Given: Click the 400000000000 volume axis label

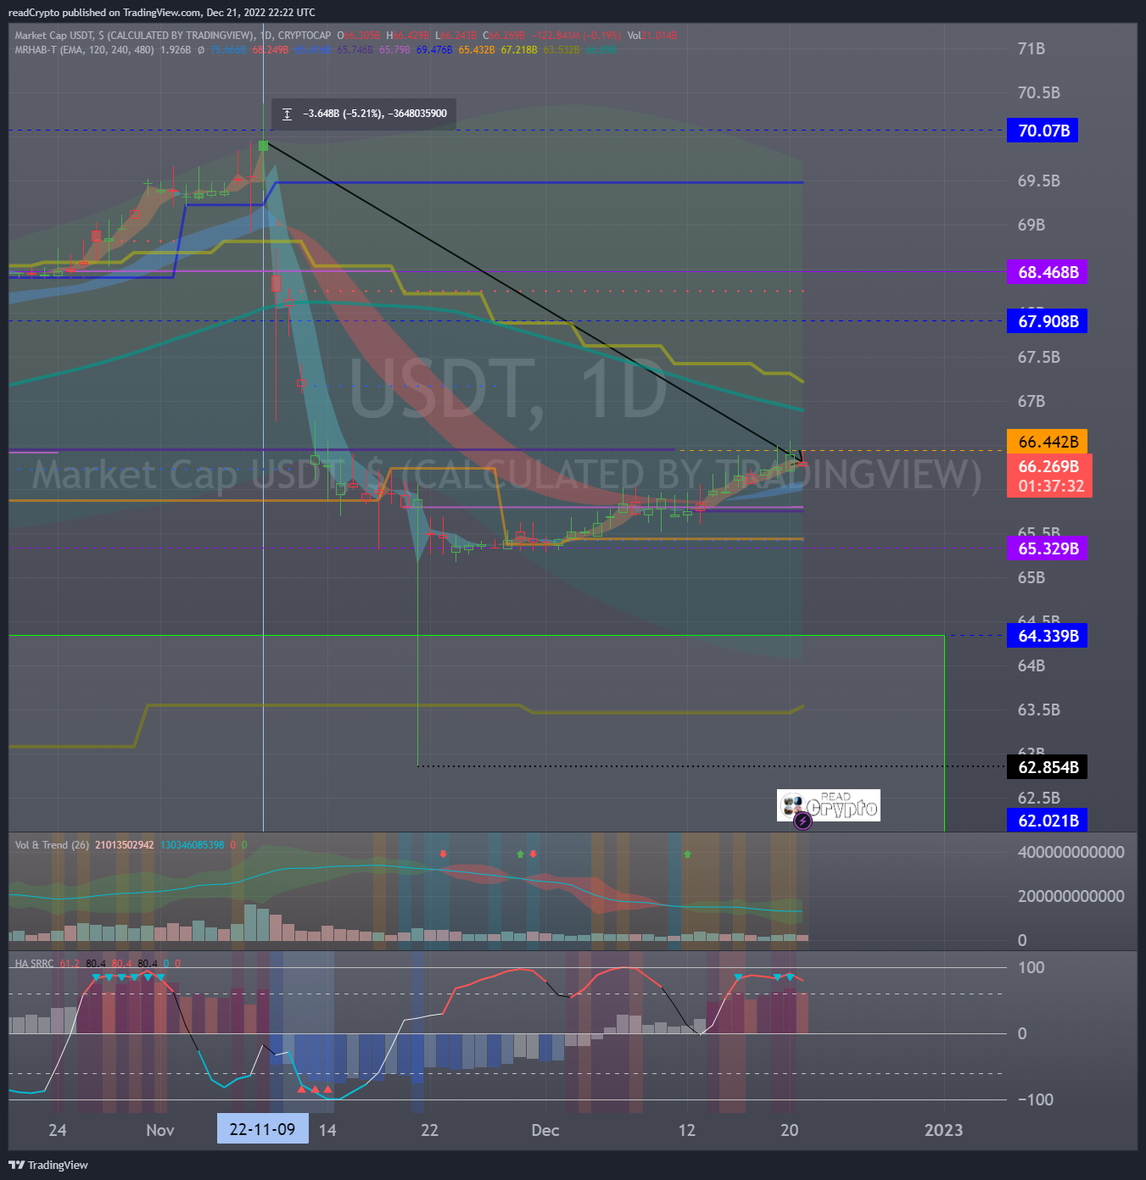Looking at the screenshot, I should [1071, 852].
